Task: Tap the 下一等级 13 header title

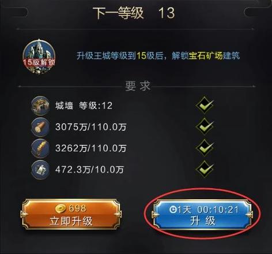Action: pyautogui.click(x=134, y=13)
